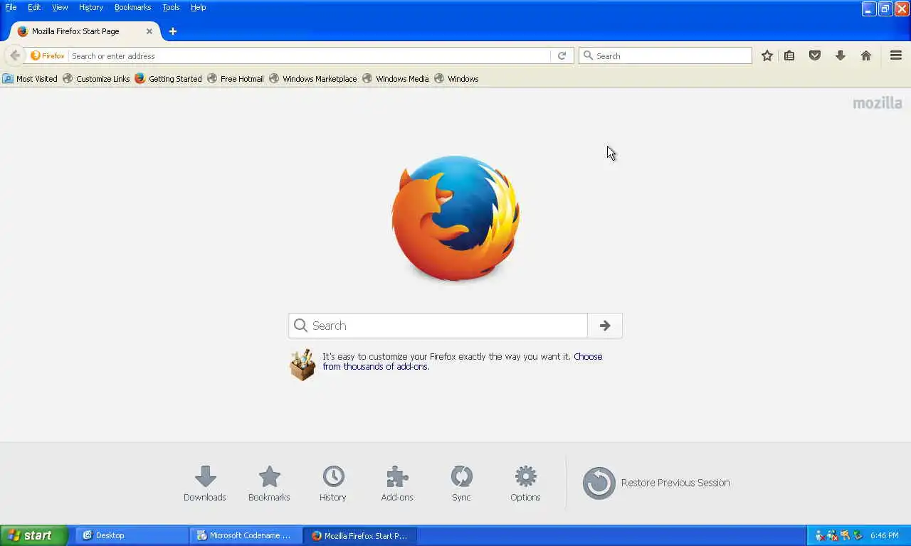Open the hamburger menu
The image size is (911, 546).
[896, 55]
